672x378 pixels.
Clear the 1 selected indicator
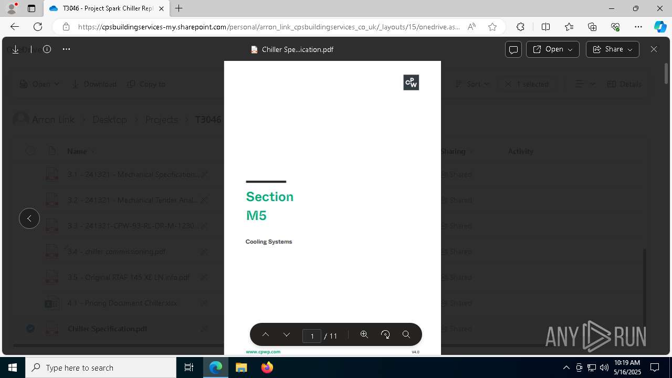point(527,84)
